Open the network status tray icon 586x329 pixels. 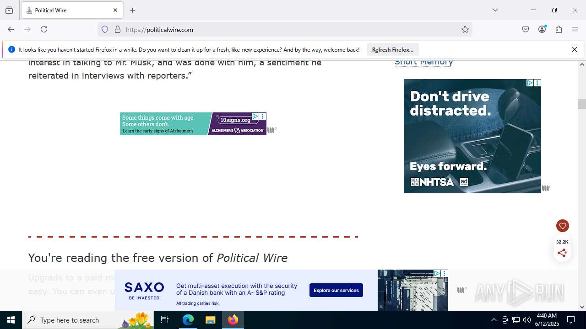(x=516, y=320)
